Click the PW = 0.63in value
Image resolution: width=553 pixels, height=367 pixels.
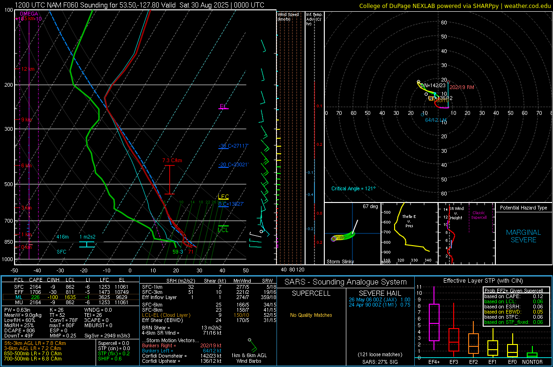pyautogui.click(x=17, y=310)
